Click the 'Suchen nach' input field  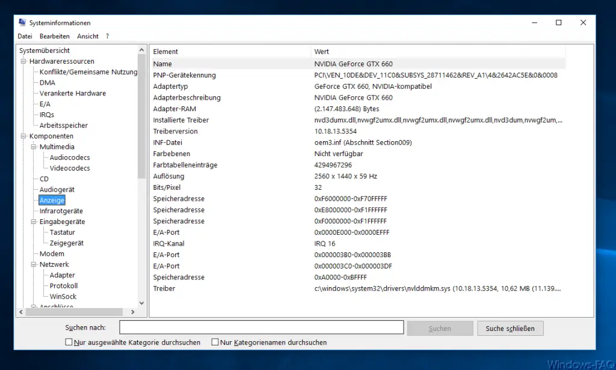coord(261,327)
